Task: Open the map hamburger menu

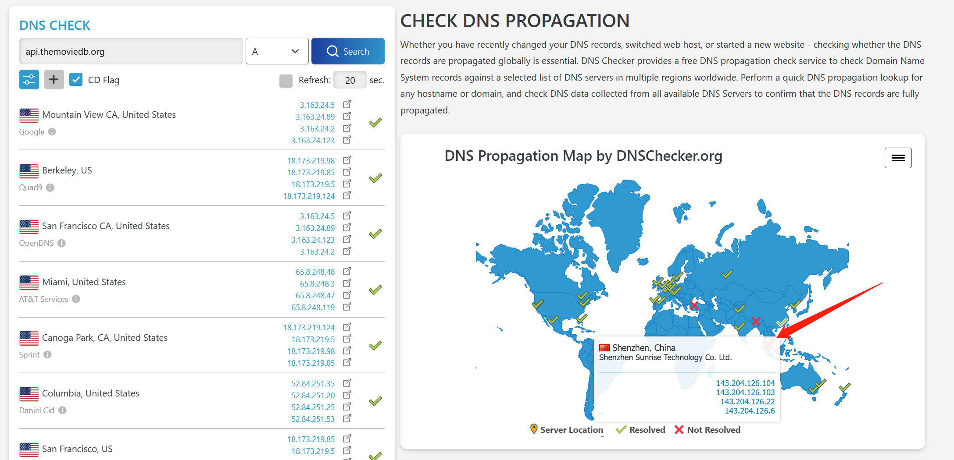Action: [x=898, y=158]
